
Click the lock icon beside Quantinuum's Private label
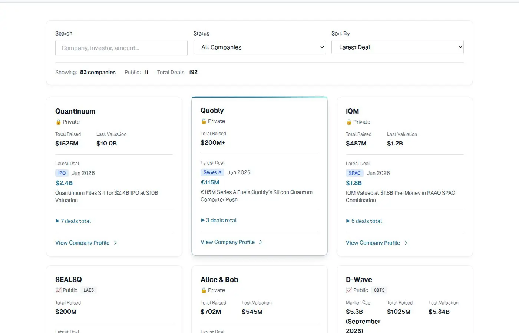click(58, 122)
